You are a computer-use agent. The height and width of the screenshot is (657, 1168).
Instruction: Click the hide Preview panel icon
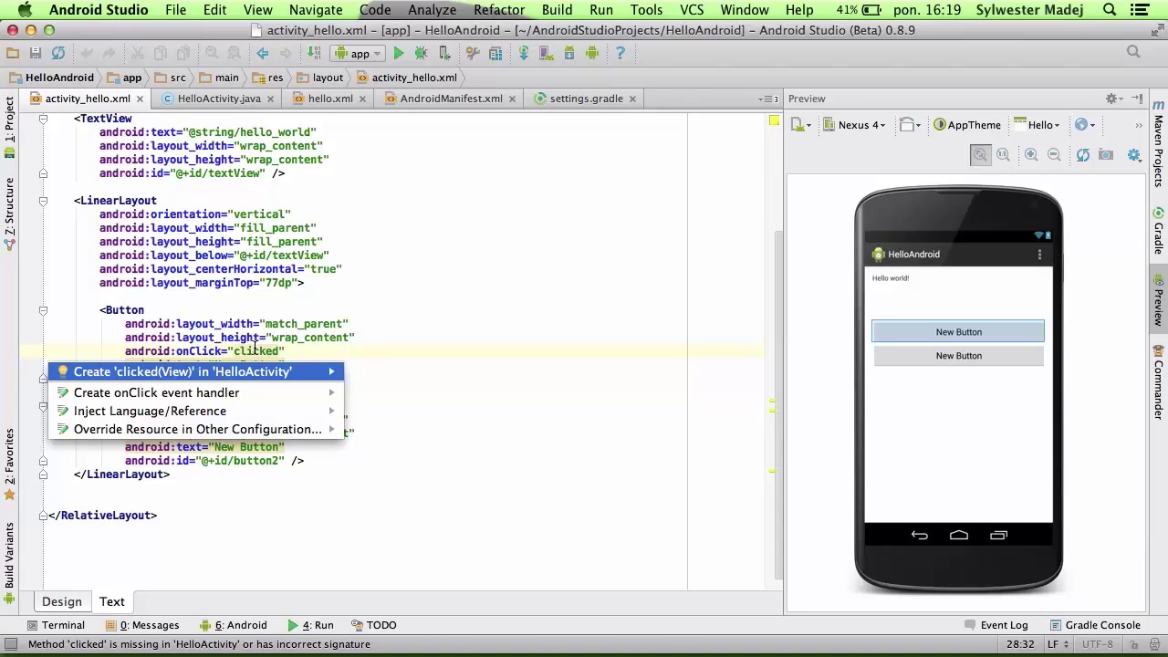(1137, 99)
